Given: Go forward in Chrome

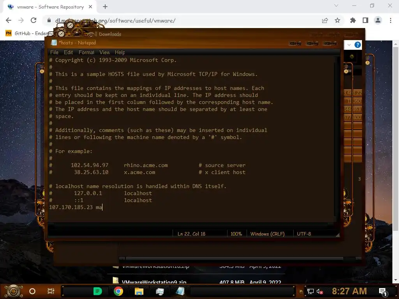Looking at the screenshot, I should tap(21, 20).
